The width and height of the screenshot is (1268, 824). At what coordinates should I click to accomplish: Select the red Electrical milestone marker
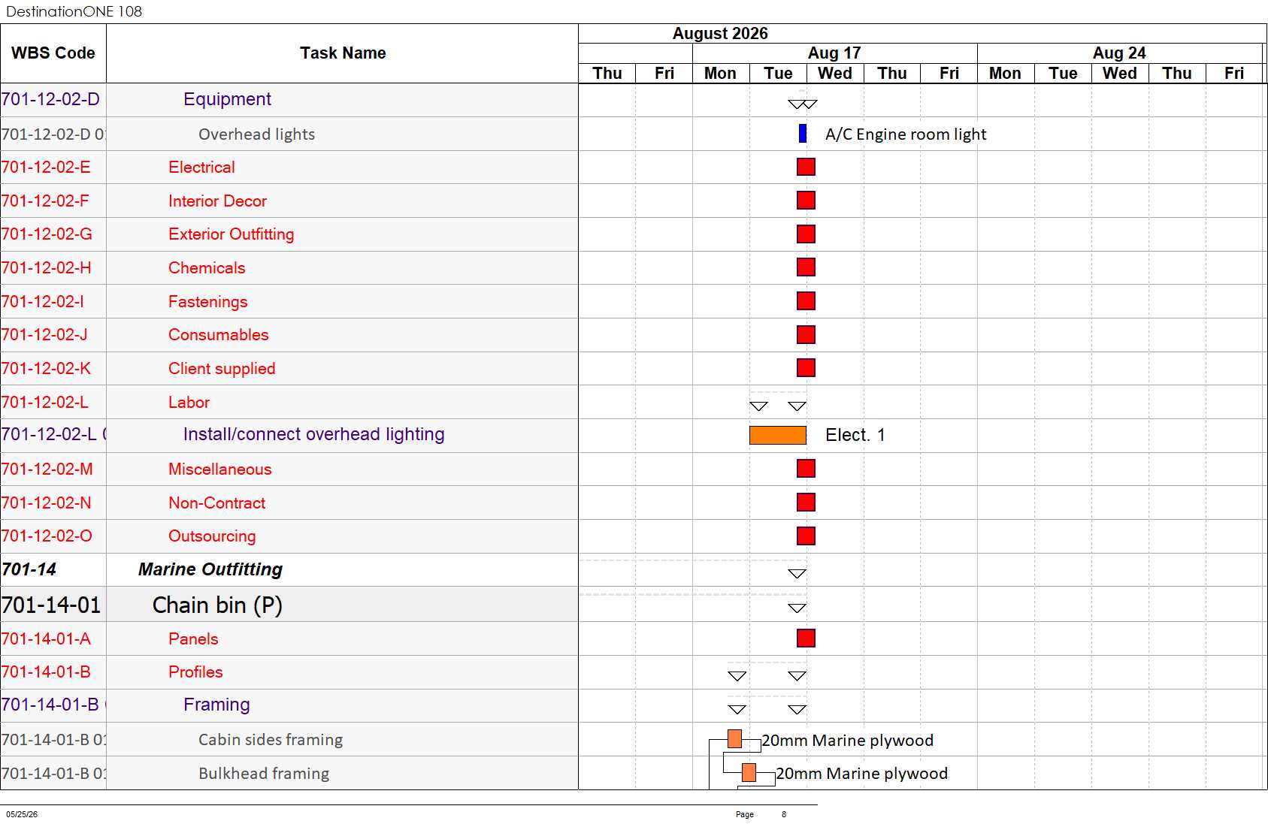pos(806,167)
